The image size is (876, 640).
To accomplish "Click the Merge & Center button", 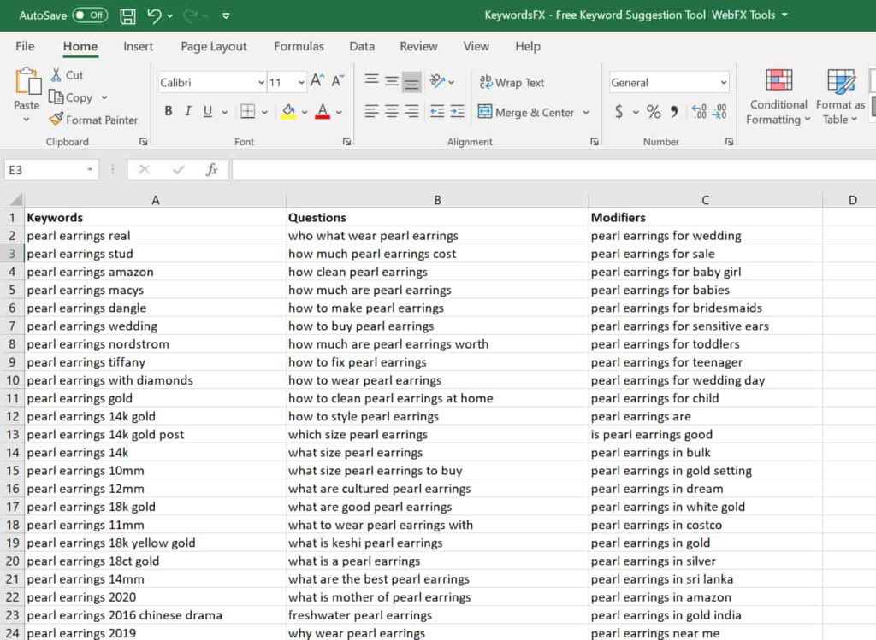I will pos(526,112).
